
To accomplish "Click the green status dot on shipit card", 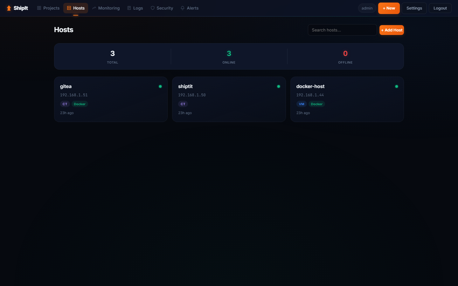I will click(x=279, y=86).
